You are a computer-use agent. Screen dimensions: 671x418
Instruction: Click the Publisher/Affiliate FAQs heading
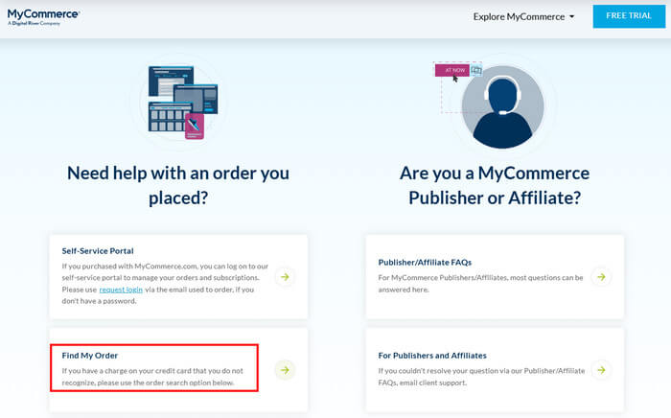tap(425, 263)
